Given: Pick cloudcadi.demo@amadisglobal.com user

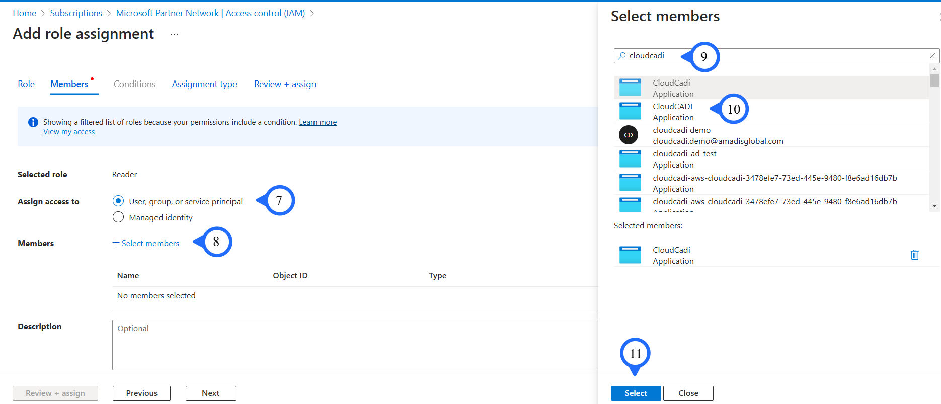Looking at the screenshot, I should 771,135.
